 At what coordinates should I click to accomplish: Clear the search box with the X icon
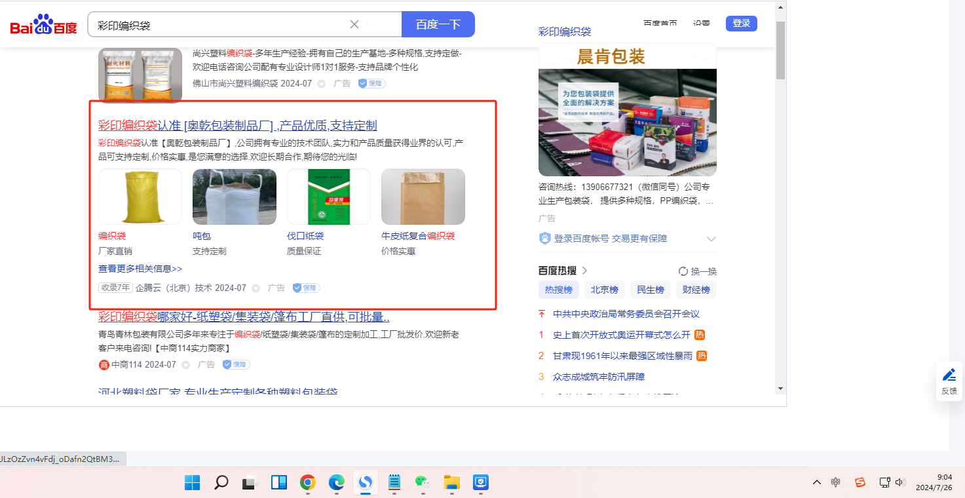point(354,24)
